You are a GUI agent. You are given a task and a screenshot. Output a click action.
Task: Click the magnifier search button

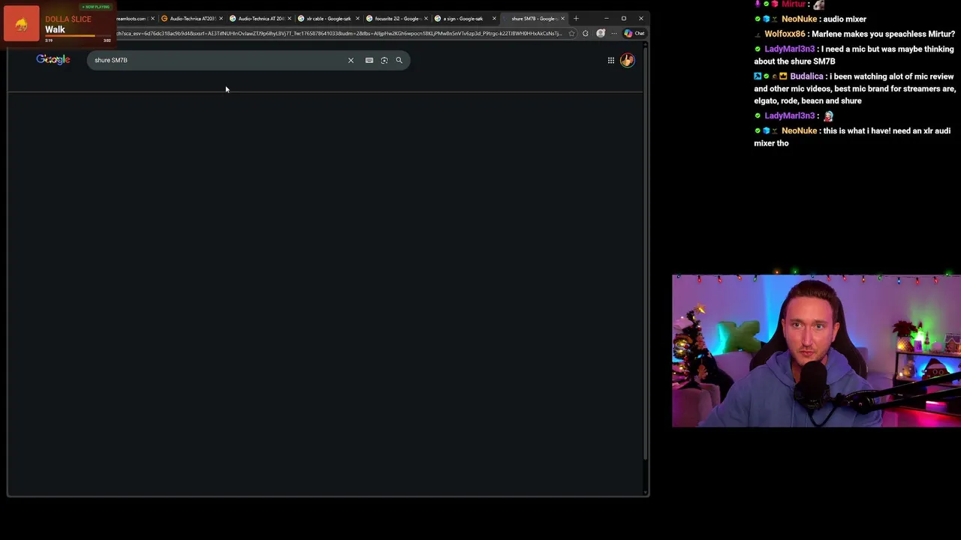tap(399, 60)
